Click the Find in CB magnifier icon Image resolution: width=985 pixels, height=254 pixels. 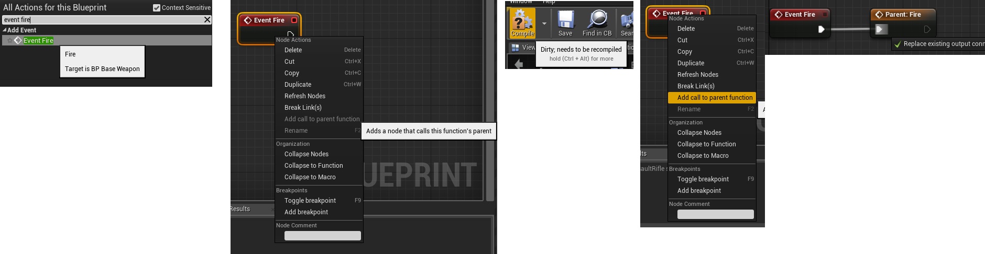(x=597, y=19)
